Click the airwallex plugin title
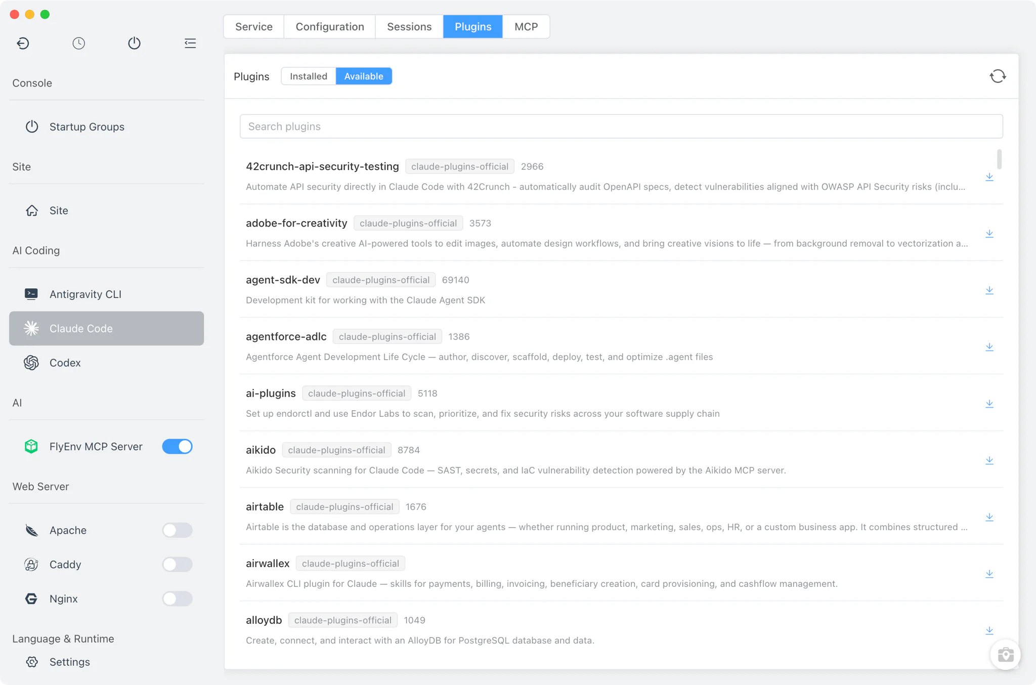The width and height of the screenshot is (1036, 685). pyautogui.click(x=268, y=563)
